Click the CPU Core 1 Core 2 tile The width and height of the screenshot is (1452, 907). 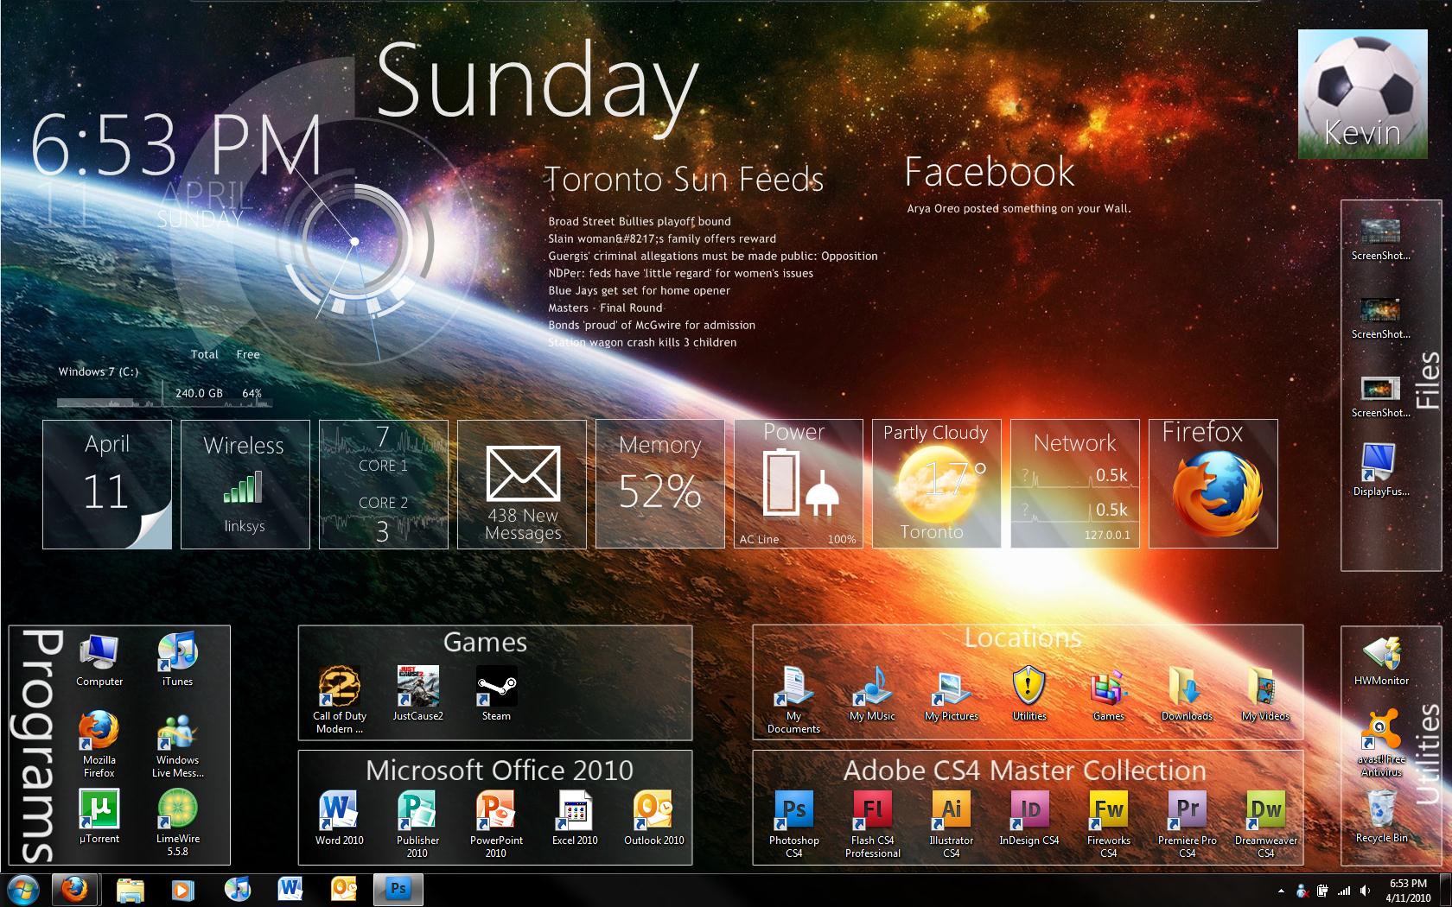pos(383,484)
